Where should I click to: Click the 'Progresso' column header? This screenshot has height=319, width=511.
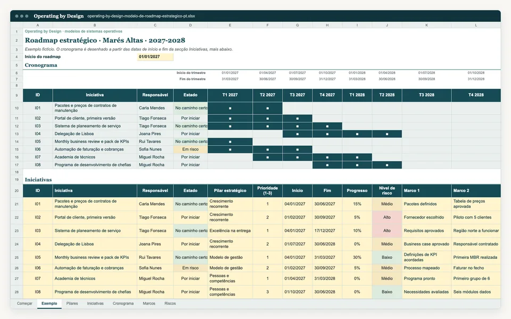tap(357, 191)
